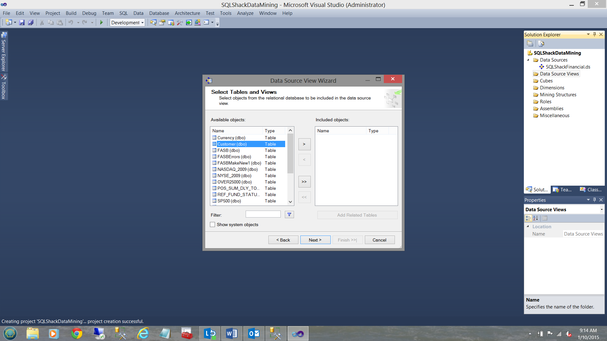Open the Architecture menu
This screenshot has width=607, height=341.
(187, 13)
